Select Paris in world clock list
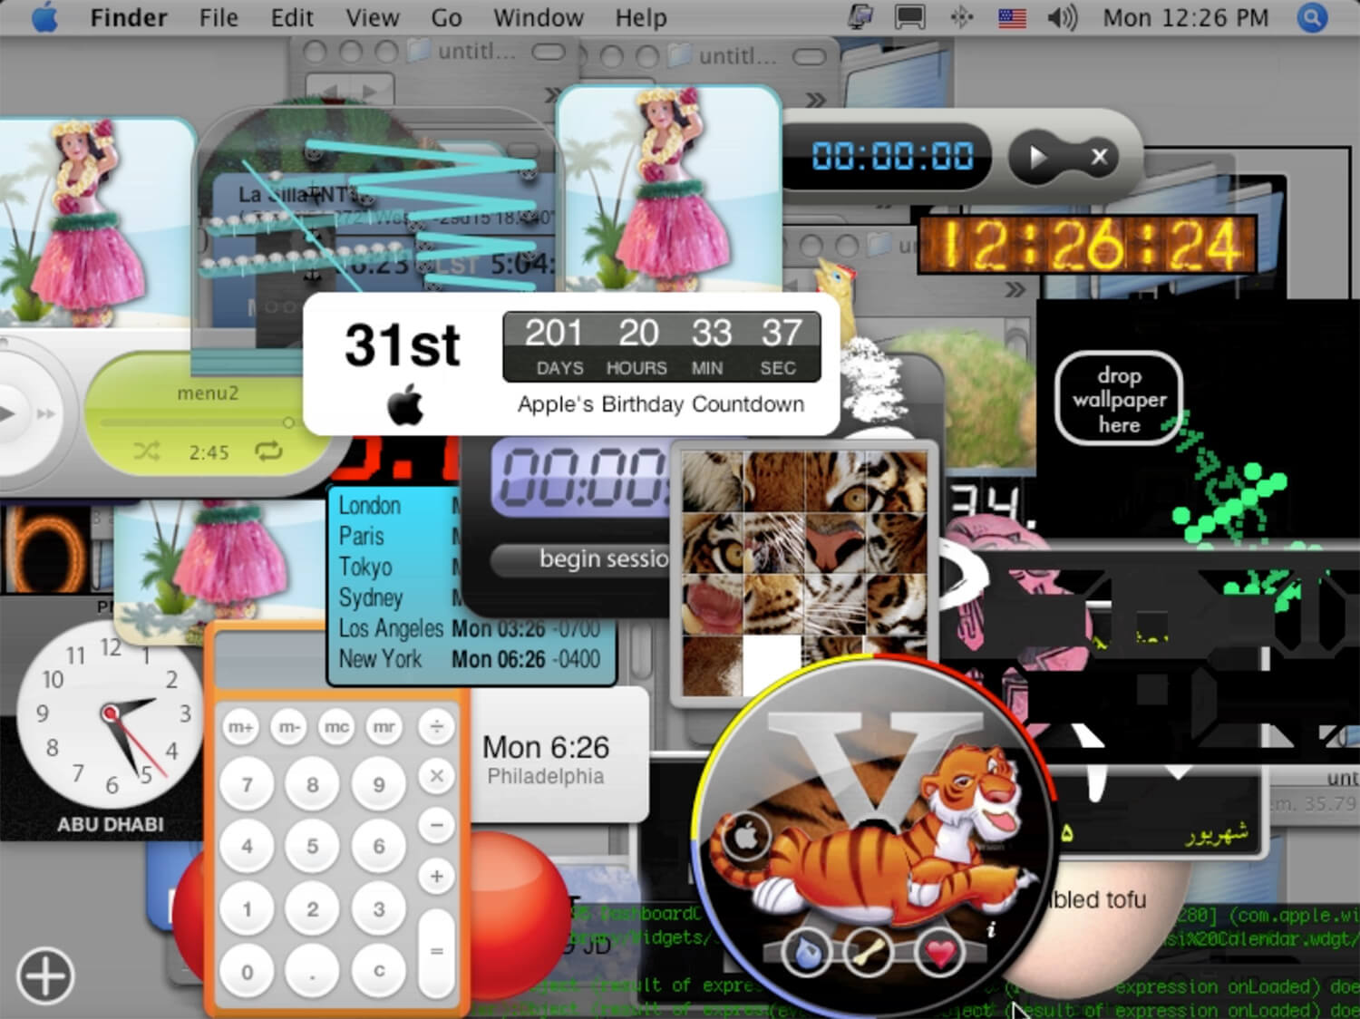 (x=362, y=537)
